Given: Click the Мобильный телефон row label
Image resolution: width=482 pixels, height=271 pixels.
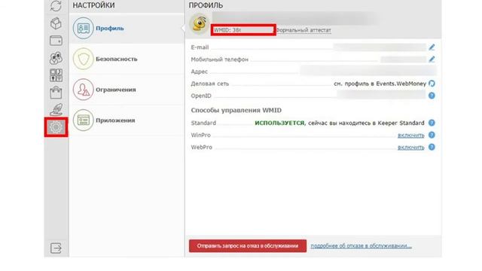Looking at the screenshot, I should click(219, 59).
